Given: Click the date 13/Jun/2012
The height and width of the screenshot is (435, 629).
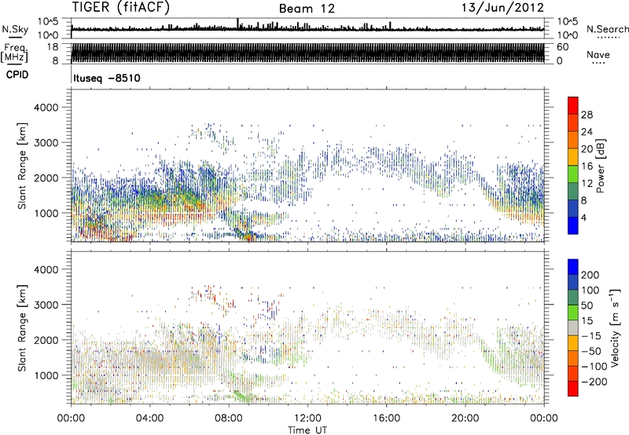Looking at the screenshot, I should (x=502, y=7).
